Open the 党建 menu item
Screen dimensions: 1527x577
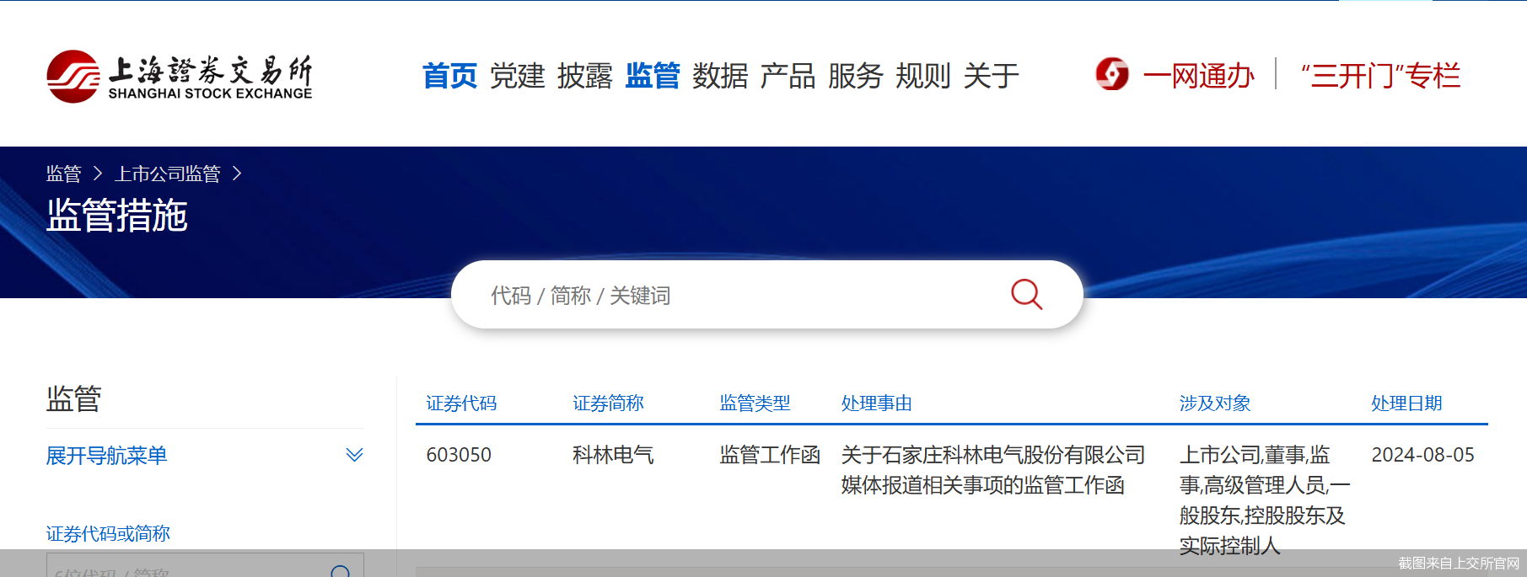pyautogui.click(x=517, y=76)
